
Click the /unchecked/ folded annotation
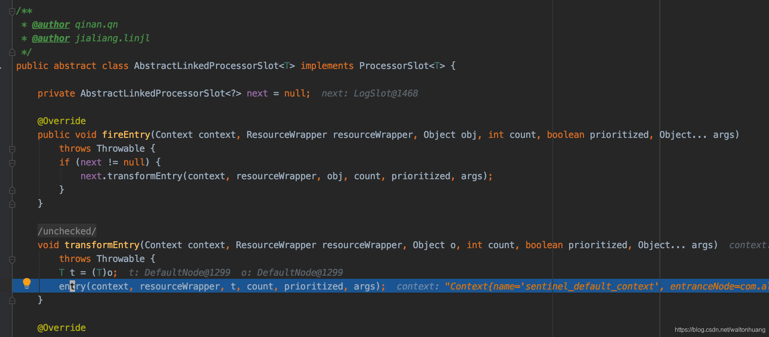tap(67, 231)
